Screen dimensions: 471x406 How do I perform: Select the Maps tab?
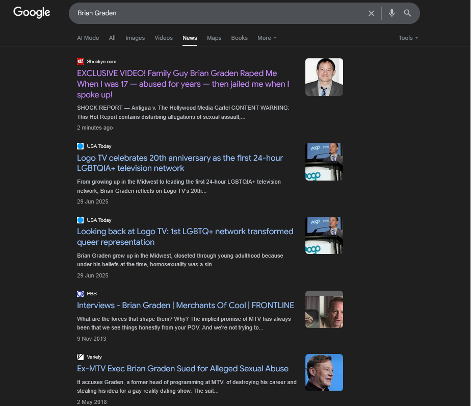(x=214, y=38)
